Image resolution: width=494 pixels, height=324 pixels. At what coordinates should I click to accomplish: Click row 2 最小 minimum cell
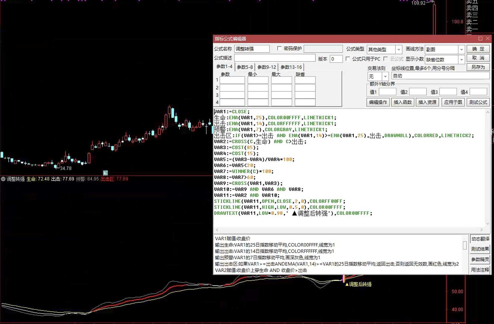click(258, 88)
